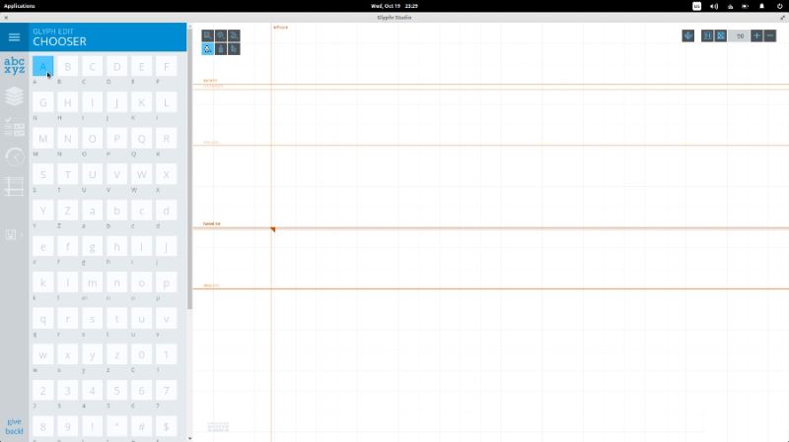This screenshot has width=789, height=442.
Task: Select the lowercase e glyph tile
Action: pyautogui.click(x=42, y=247)
